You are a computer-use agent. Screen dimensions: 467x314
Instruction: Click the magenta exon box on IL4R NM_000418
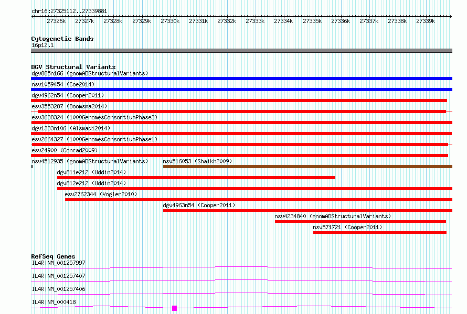coord(175,308)
